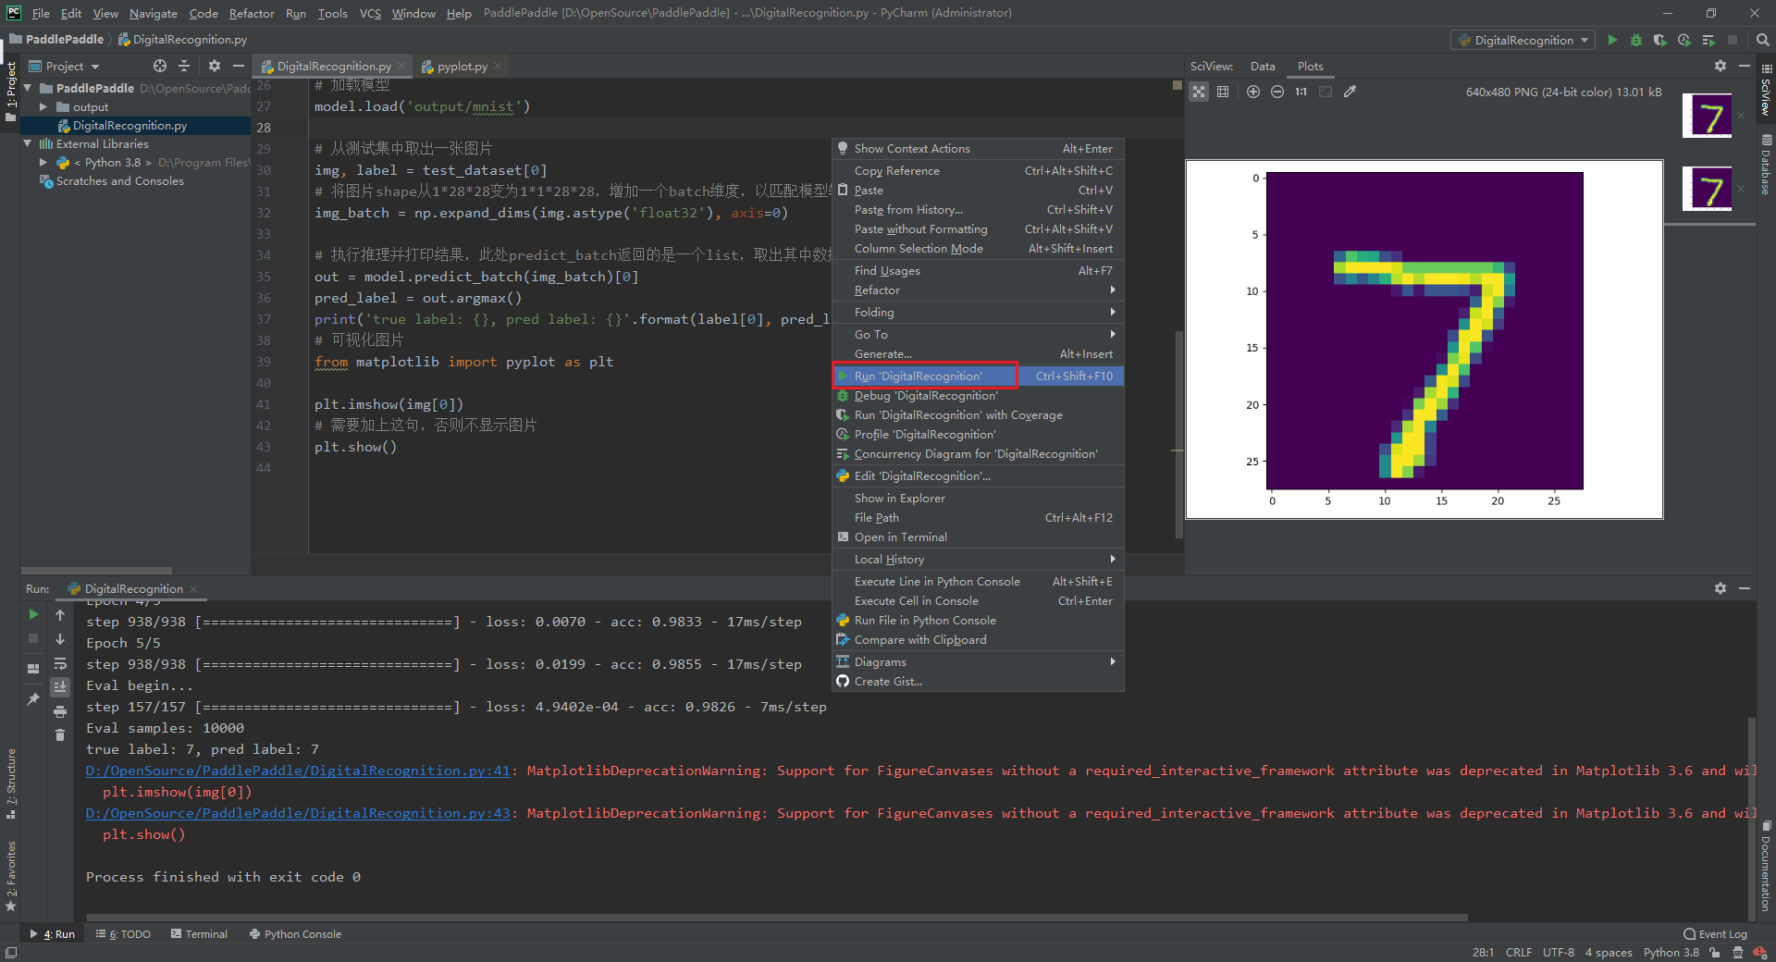Expand the output folder in Project tree
This screenshot has width=1776, height=962.
pos(43,107)
